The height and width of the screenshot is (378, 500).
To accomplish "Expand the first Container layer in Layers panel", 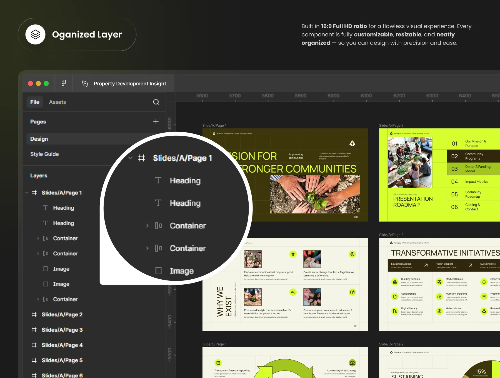I will [x=38, y=238].
